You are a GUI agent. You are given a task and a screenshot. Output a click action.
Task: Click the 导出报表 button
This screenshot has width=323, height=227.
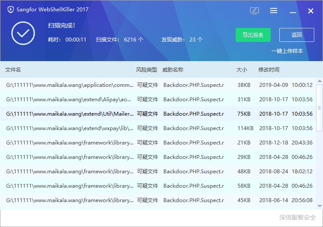(x=253, y=35)
